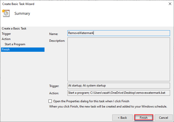Click the Create Basic Task Wizard title bar
This screenshot has height=122, width=174.
[75, 4]
